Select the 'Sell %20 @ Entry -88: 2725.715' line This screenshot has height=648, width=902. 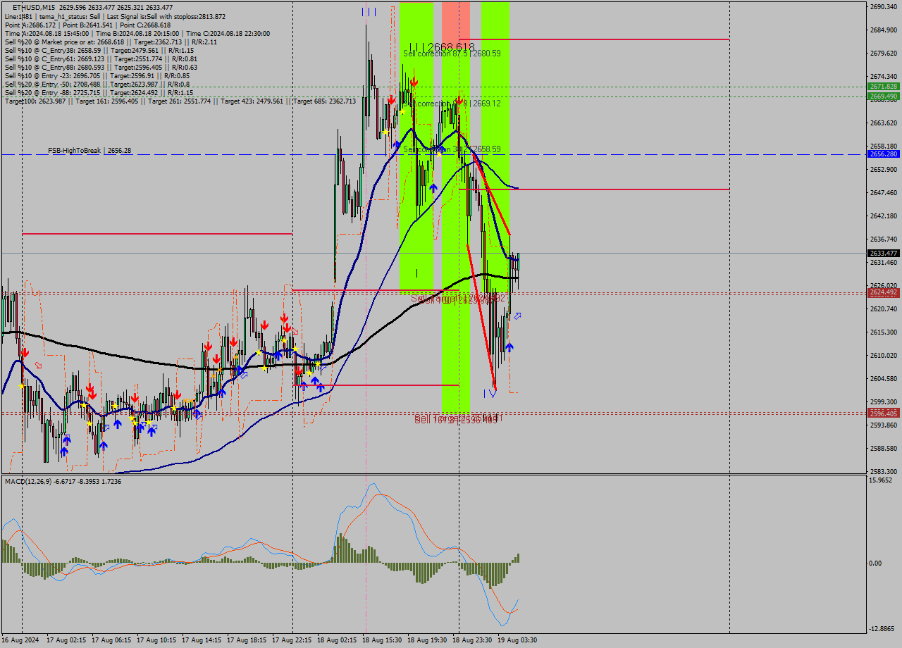99,92
